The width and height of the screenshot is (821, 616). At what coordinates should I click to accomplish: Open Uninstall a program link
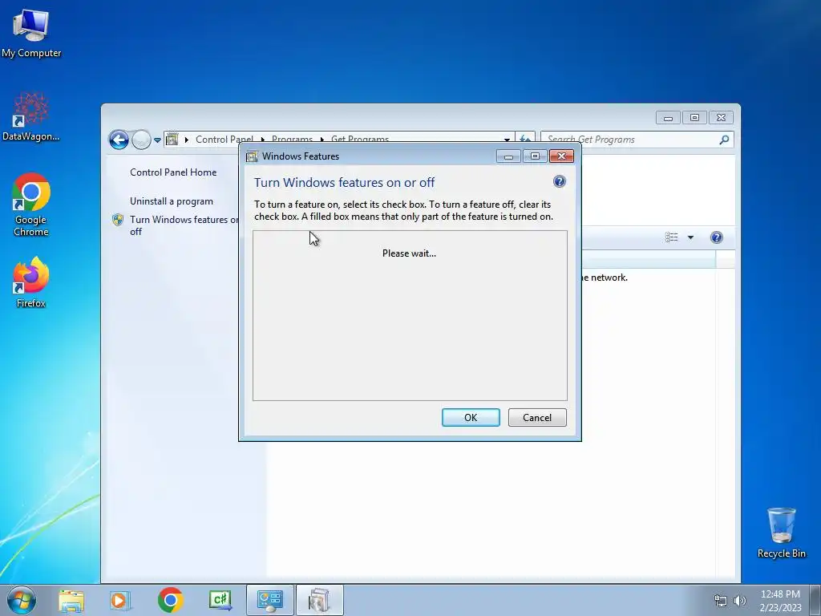pyautogui.click(x=172, y=201)
